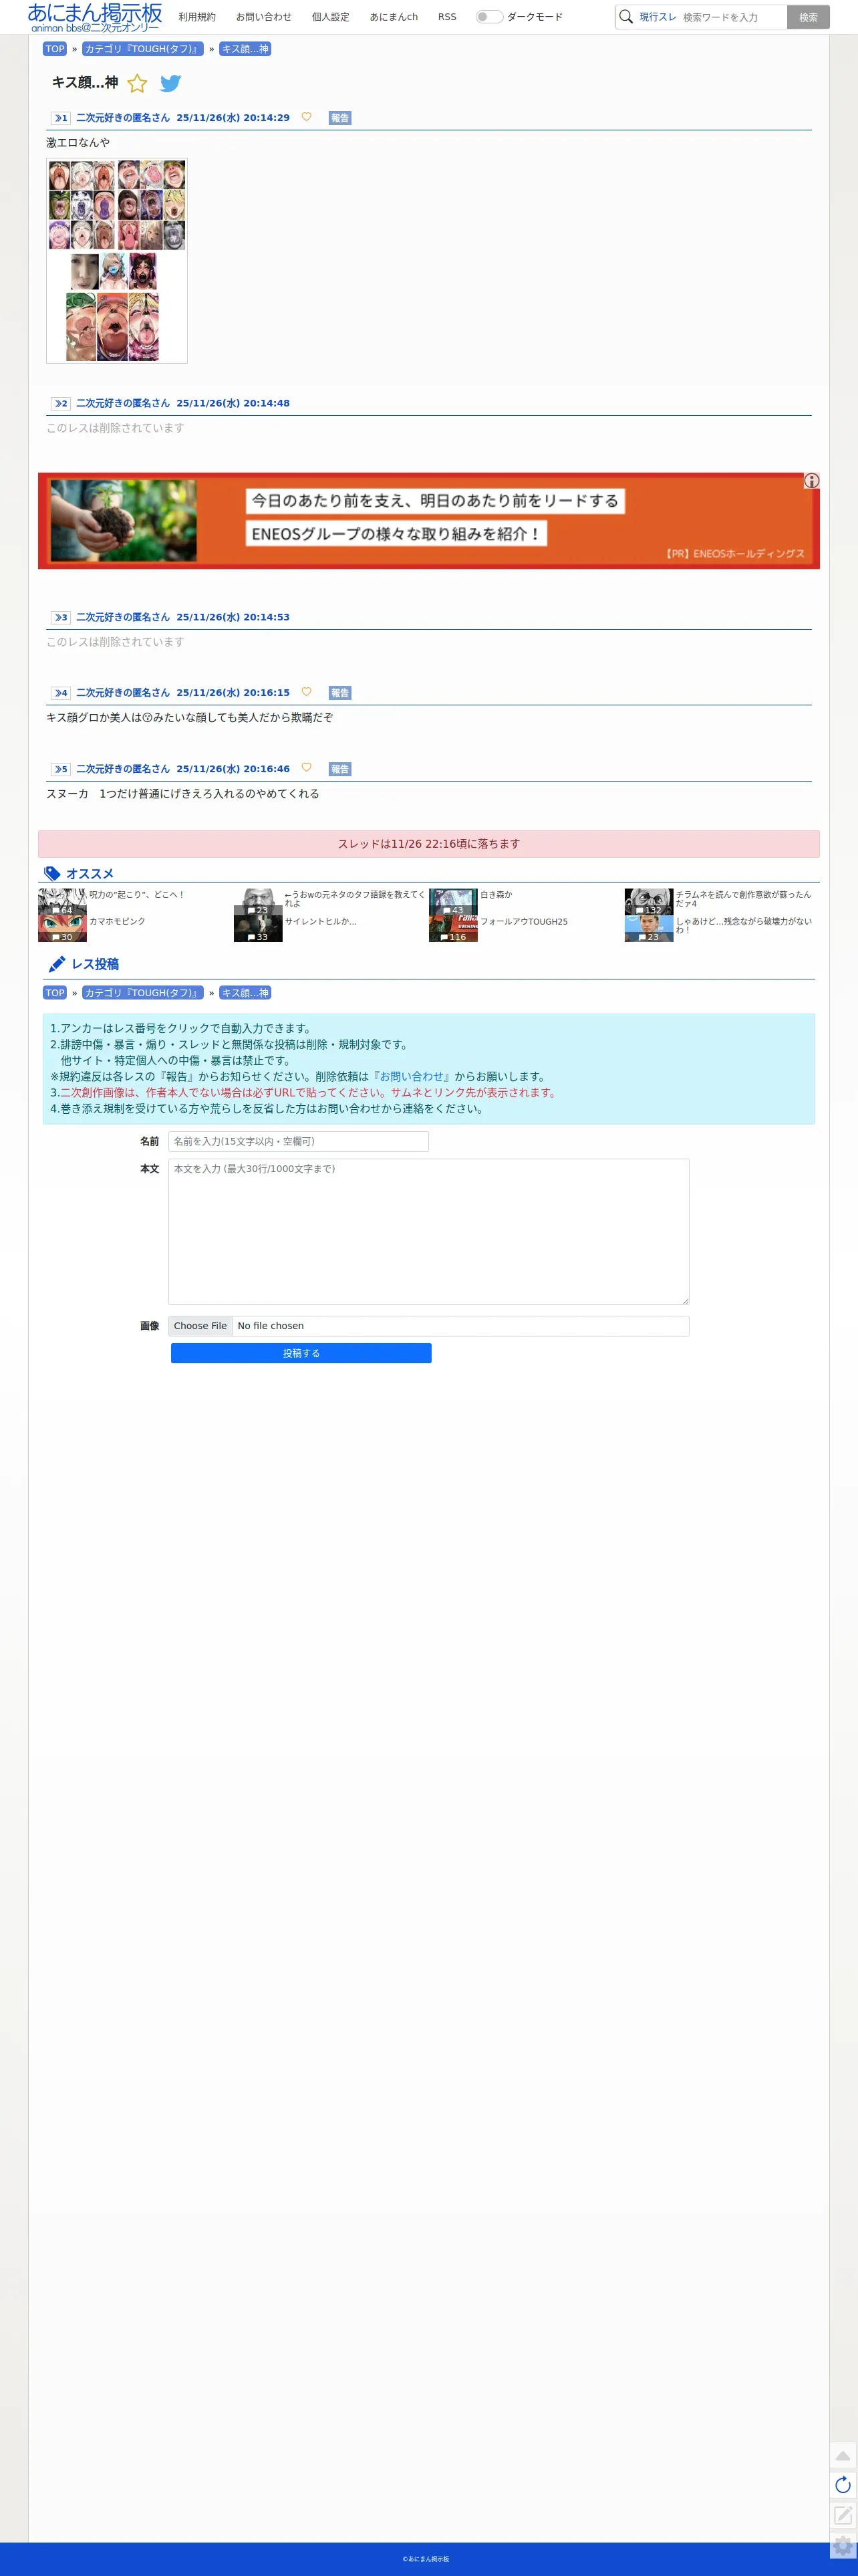Image resolution: width=858 pixels, height=2576 pixels.
Task: Open recommended thread サイレントヒルか…
Action: [321, 921]
